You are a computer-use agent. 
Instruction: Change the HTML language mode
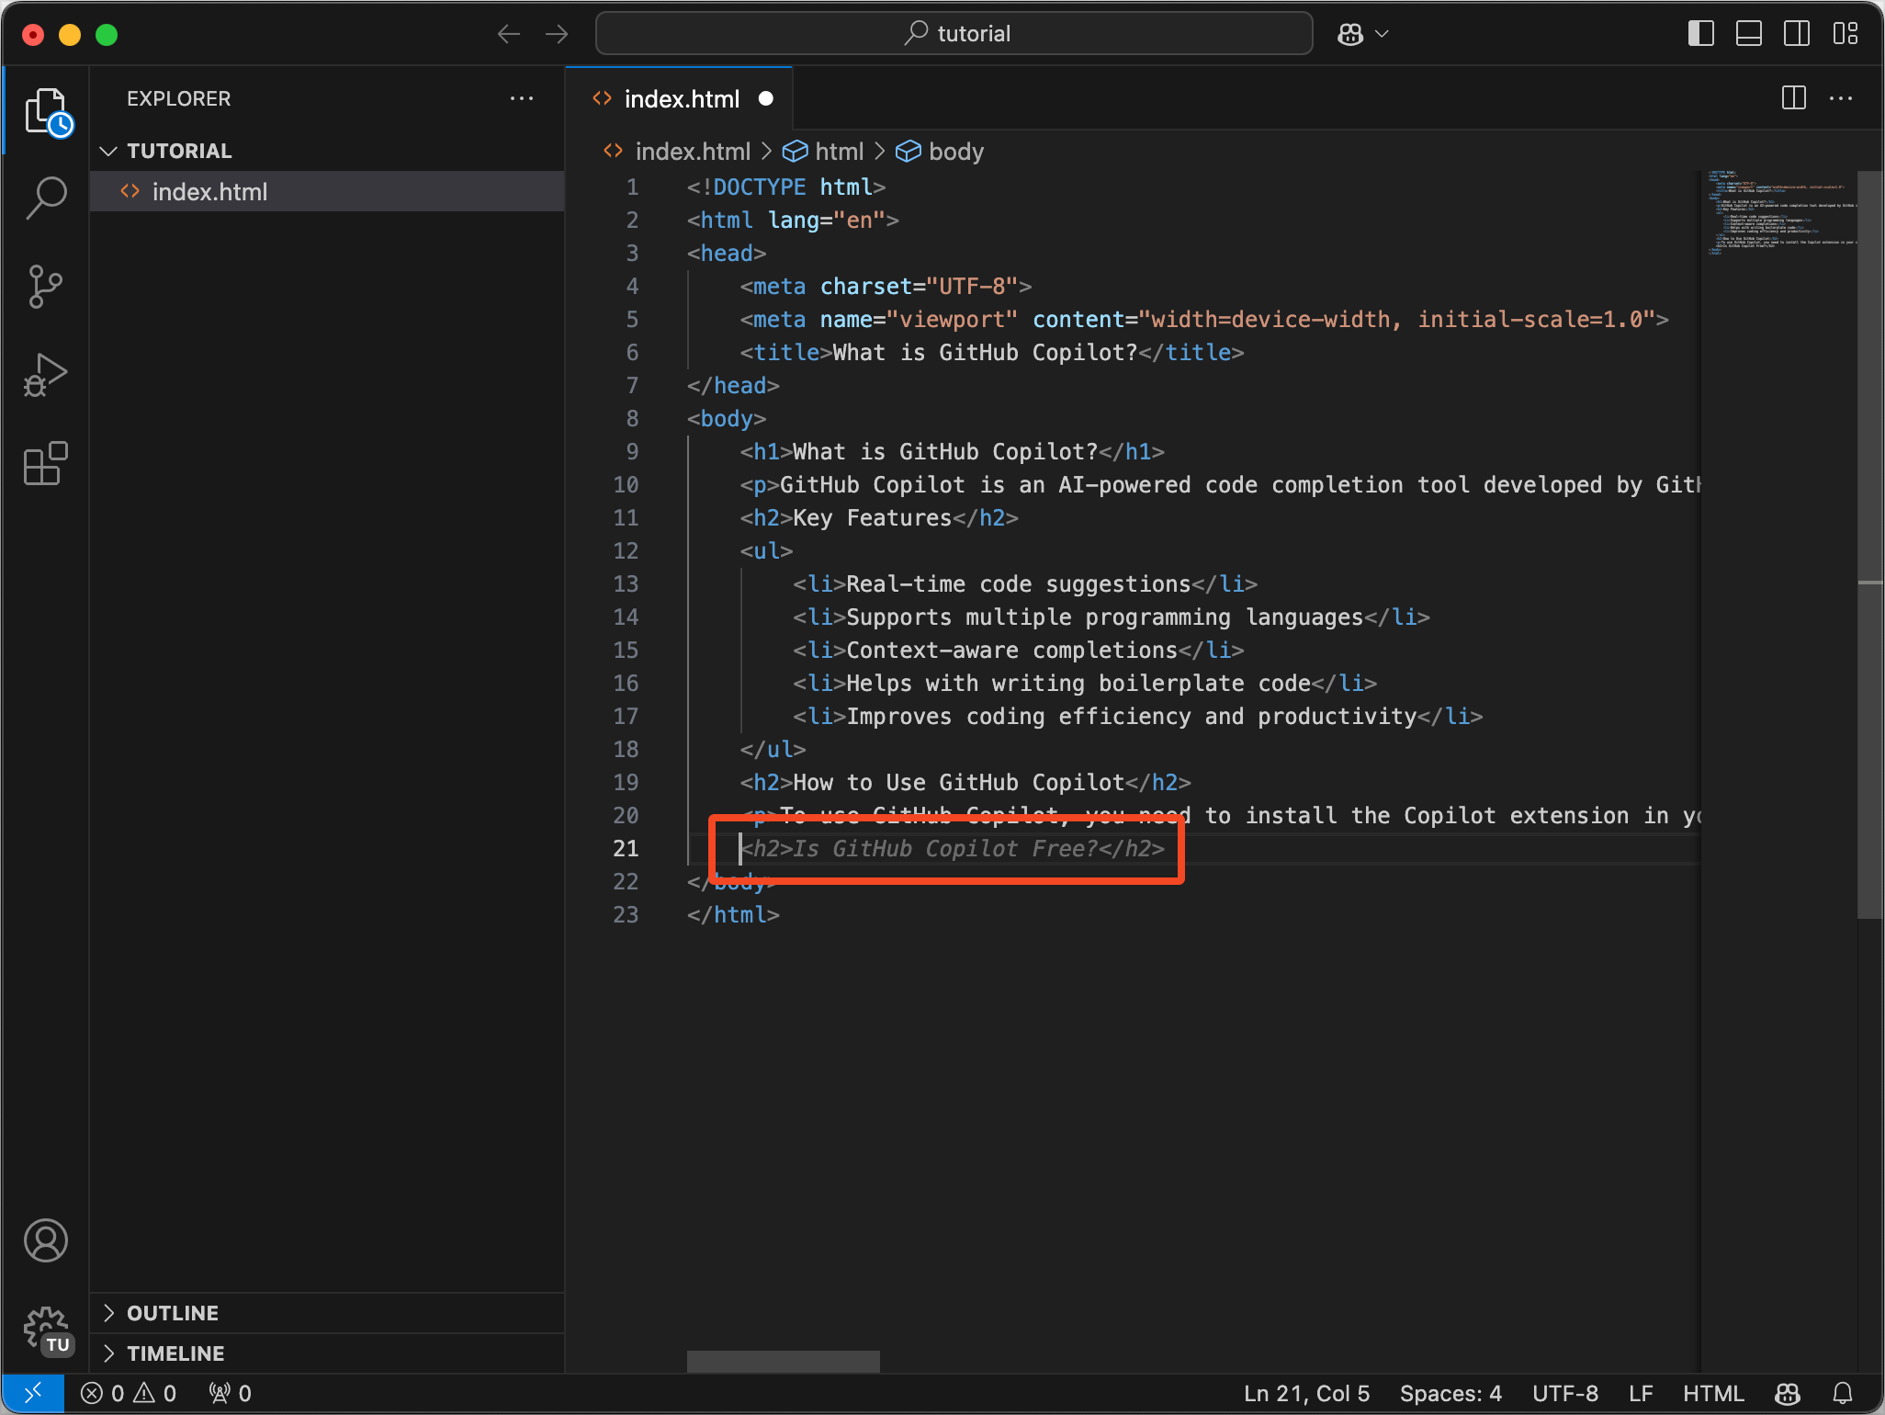(x=1712, y=1394)
